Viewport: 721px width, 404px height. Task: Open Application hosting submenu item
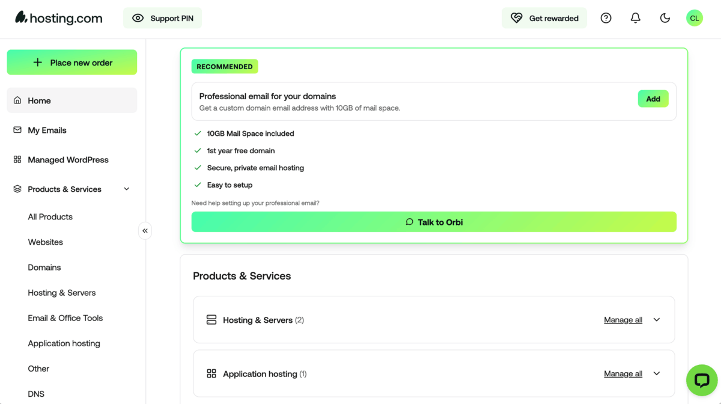tap(64, 343)
